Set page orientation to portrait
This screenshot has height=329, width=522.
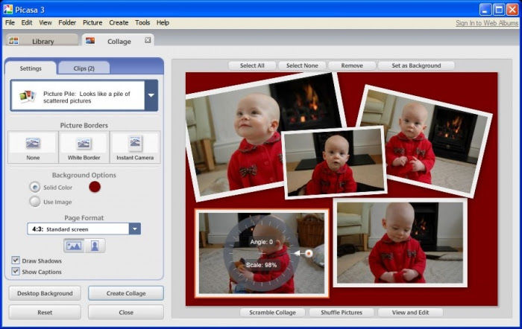(x=96, y=246)
